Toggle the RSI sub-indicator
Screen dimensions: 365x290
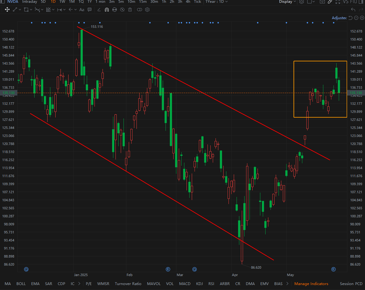[x=211, y=284]
